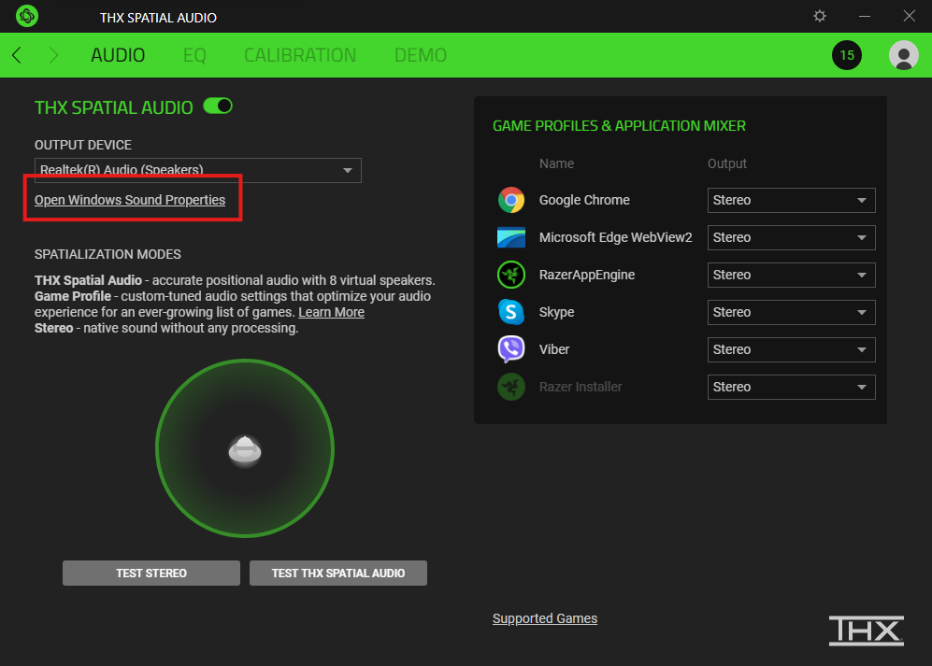Turn off the THX Spatial Audio toggle

[218, 106]
